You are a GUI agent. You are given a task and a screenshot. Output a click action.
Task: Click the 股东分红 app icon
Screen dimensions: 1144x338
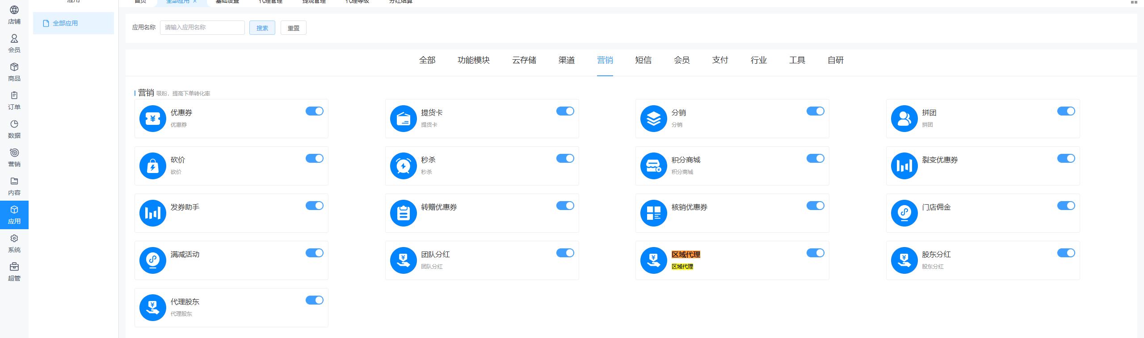(x=904, y=260)
